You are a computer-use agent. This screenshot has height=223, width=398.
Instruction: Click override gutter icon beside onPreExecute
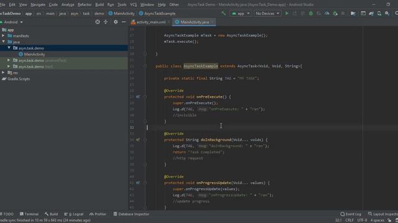(137, 97)
